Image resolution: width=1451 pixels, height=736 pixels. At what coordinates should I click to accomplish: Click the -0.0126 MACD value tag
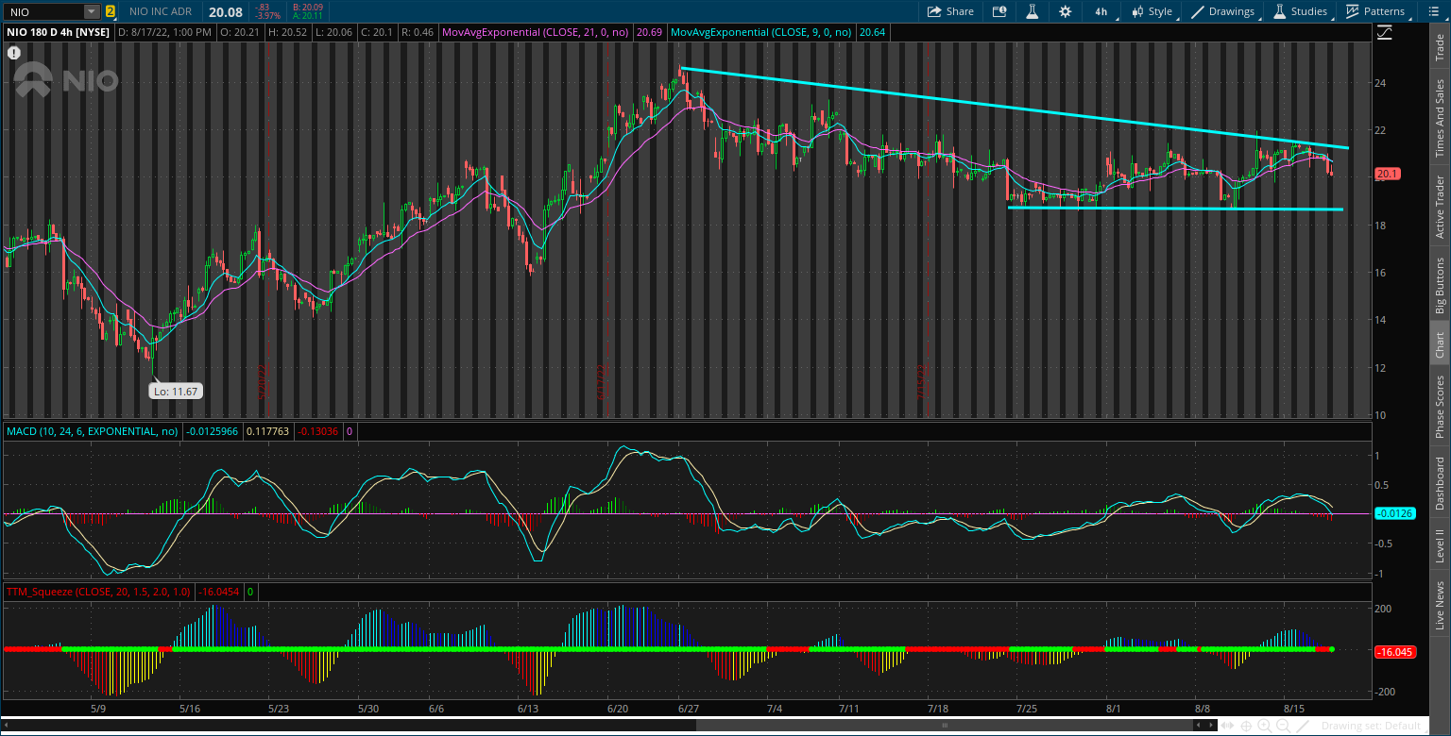click(1394, 513)
